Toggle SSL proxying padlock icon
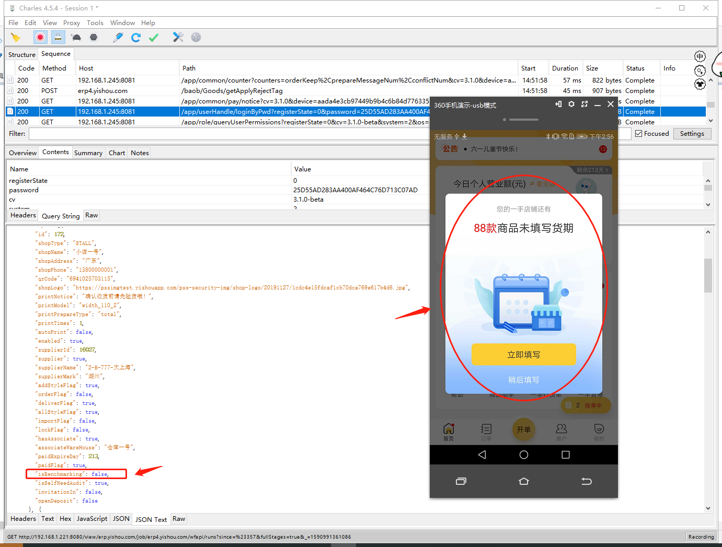 pos(58,37)
